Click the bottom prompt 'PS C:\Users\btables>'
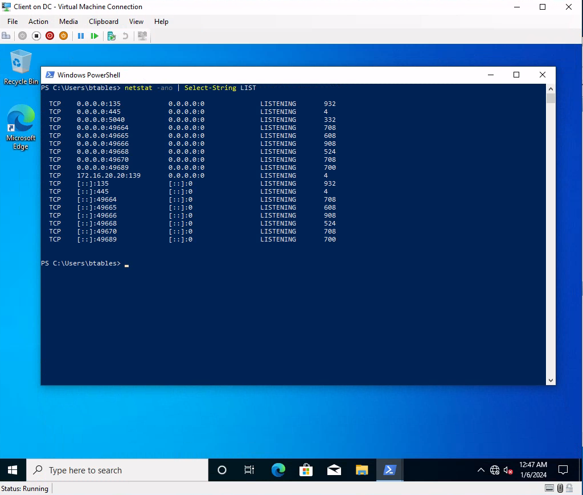Screen dimensions: 583x495 81,263
